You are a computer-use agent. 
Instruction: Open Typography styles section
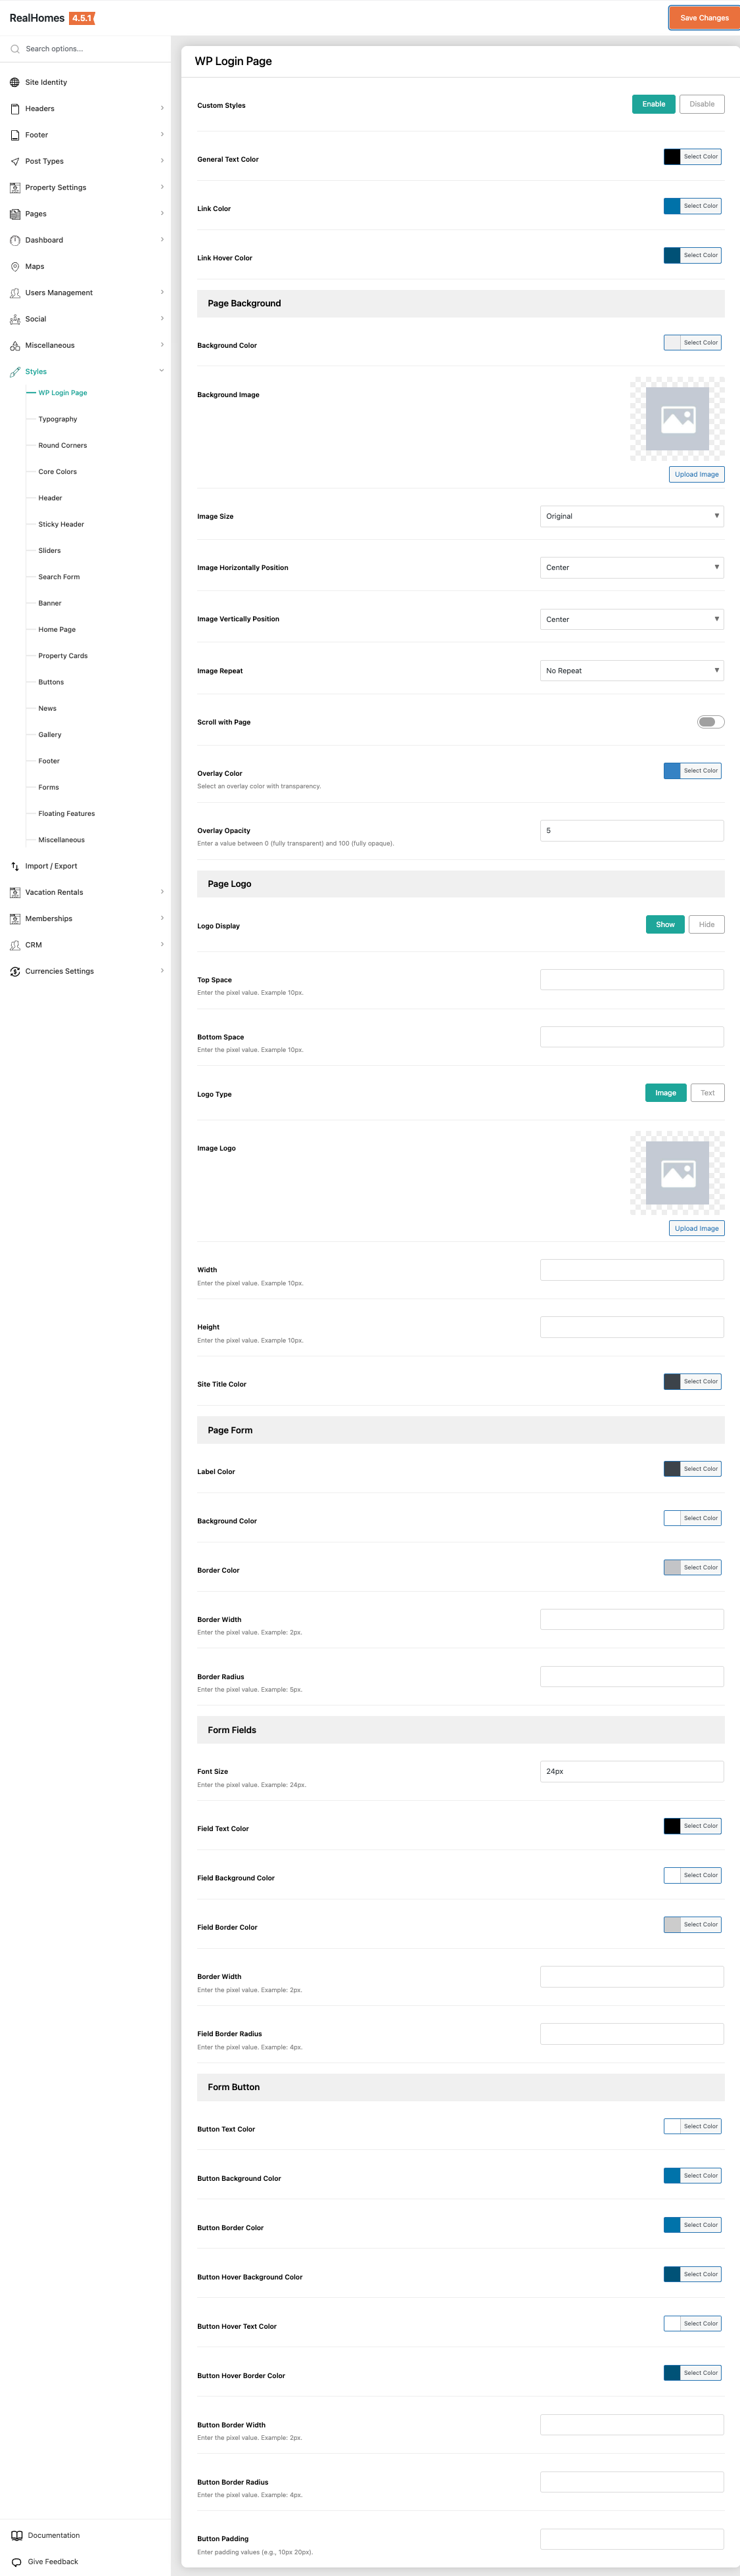(x=58, y=419)
